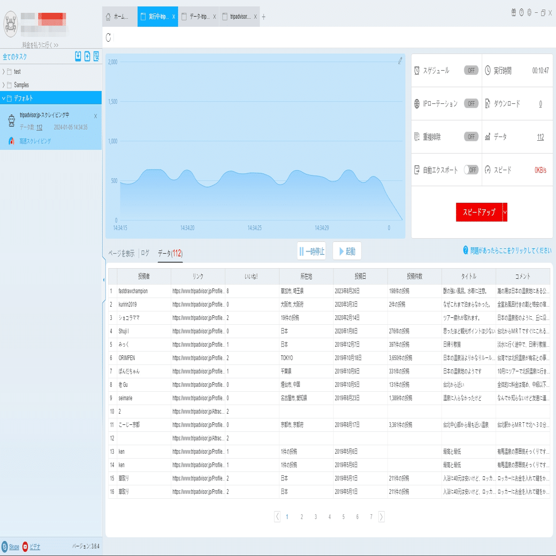Open the help question mark icon in title bar
556x556 pixels.
tap(522, 13)
